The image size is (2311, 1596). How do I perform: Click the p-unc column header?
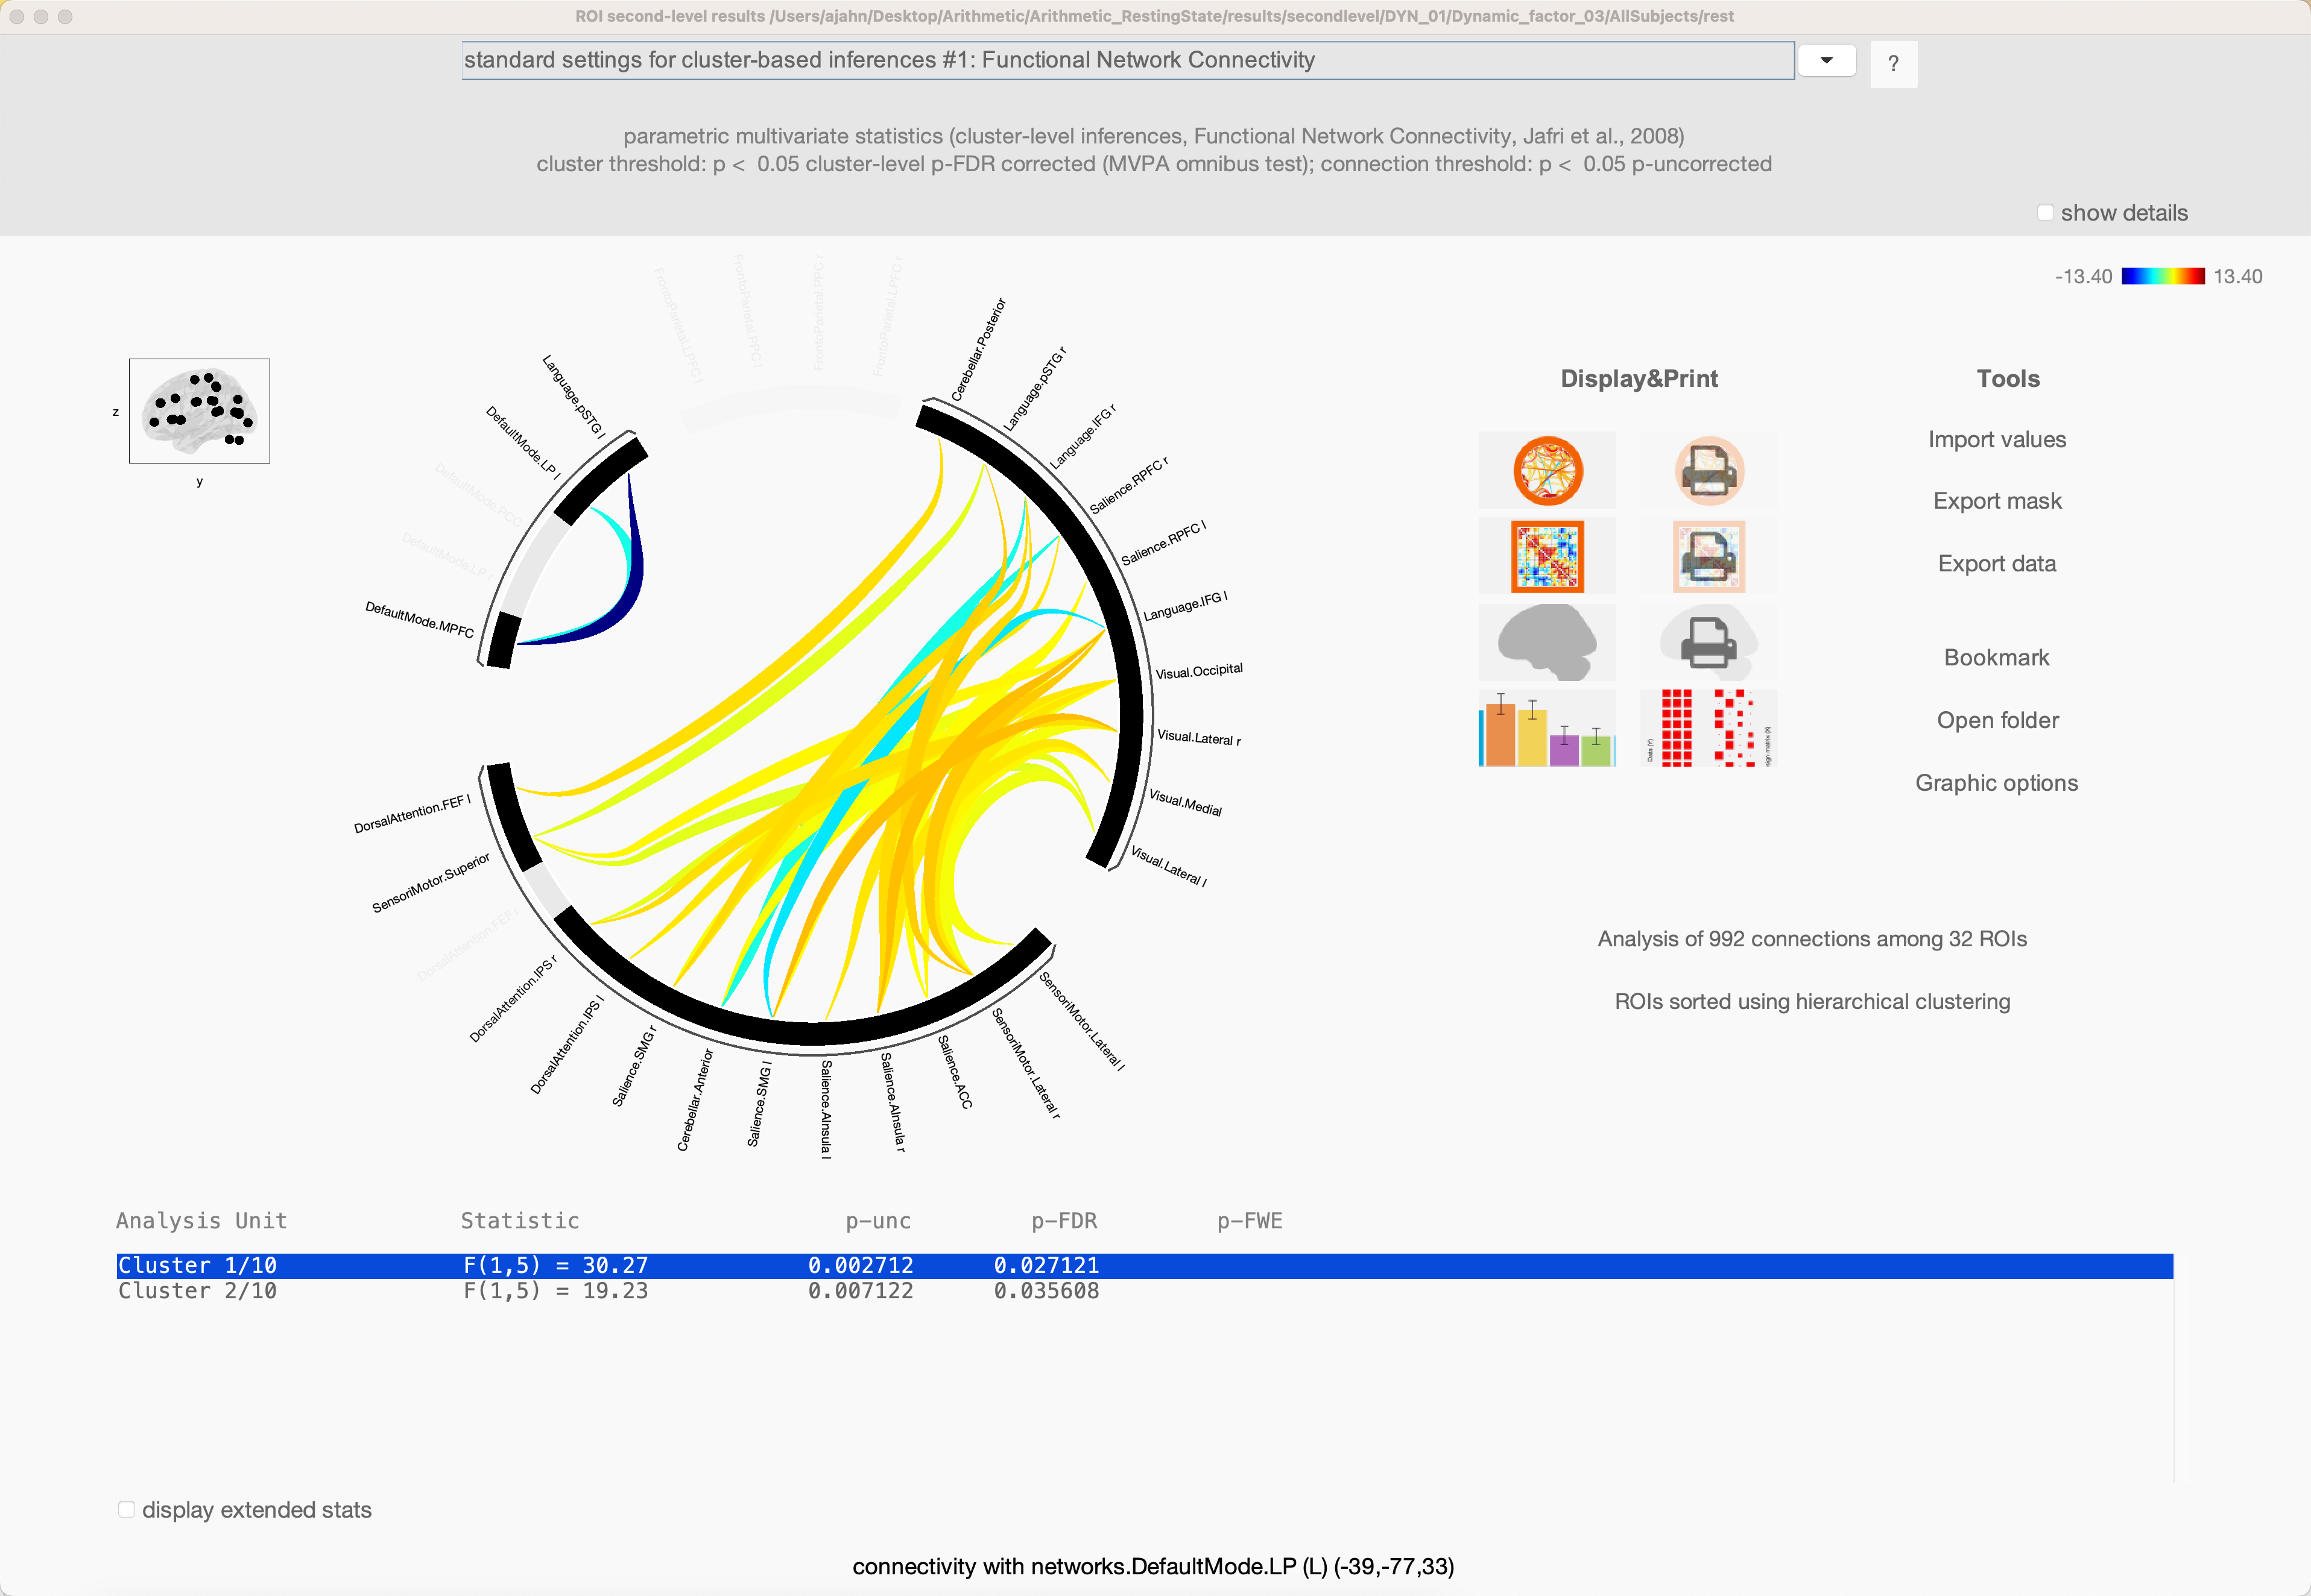878,1221
